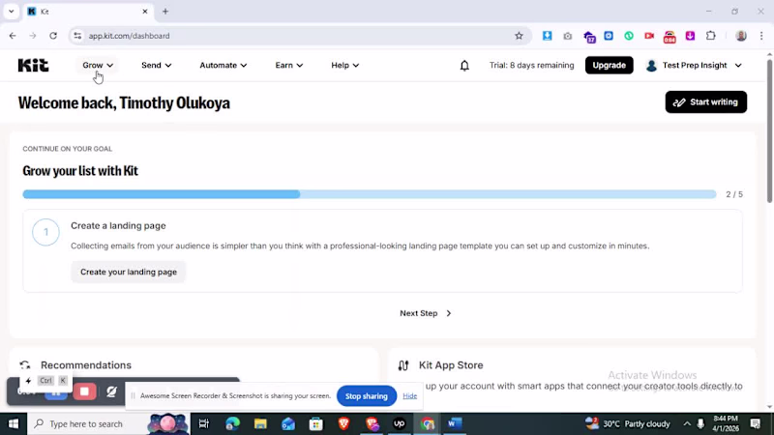Open the Windows Start menu

click(14, 423)
